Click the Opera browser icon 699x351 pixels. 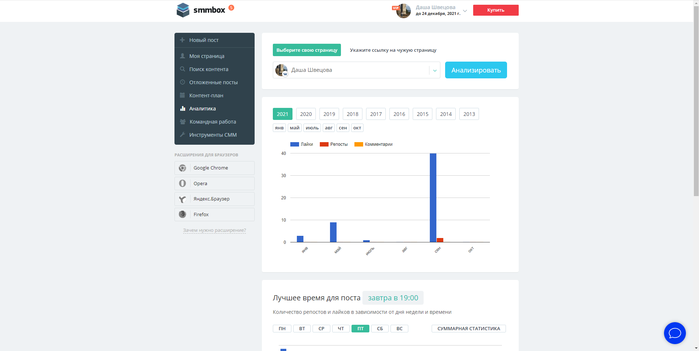182,183
